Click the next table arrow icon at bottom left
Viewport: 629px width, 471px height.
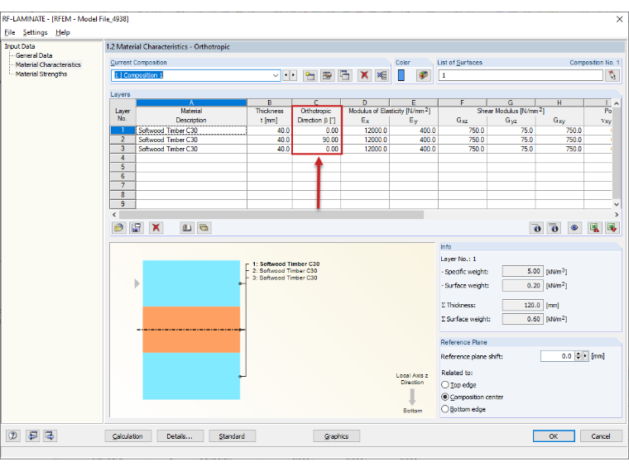tap(50, 435)
